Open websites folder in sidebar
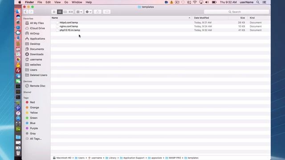This screenshot has height=160, width=285. [x=35, y=64]
